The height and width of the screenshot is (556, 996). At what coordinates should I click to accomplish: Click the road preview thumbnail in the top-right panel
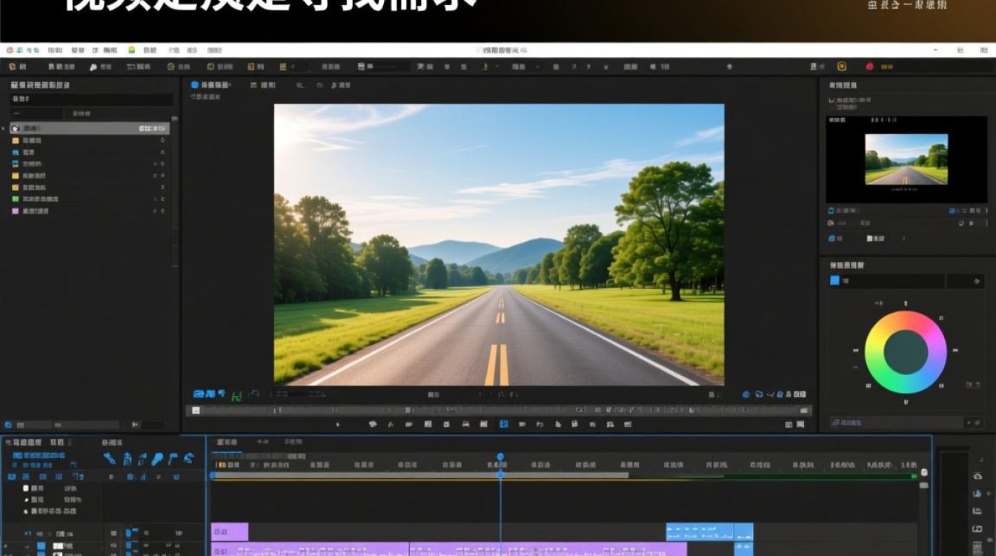pos(906,159)
